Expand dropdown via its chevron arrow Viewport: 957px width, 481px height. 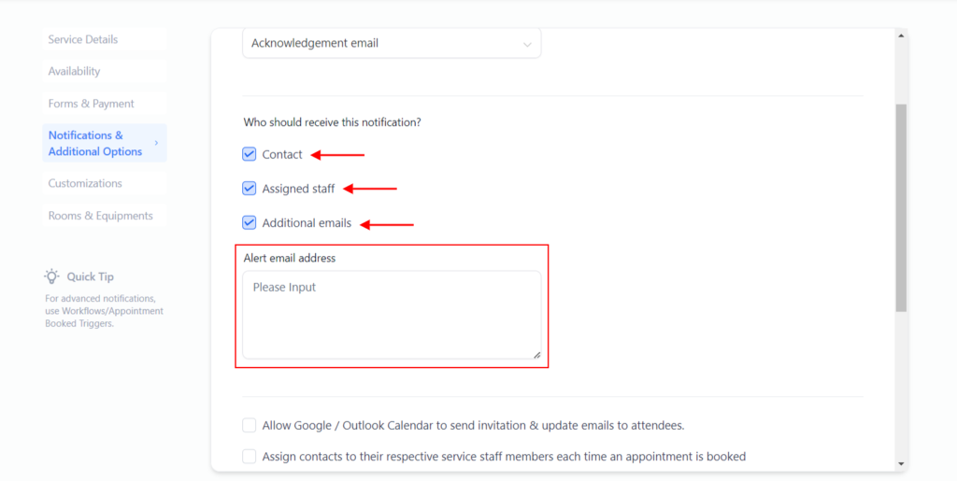point(527,44)
